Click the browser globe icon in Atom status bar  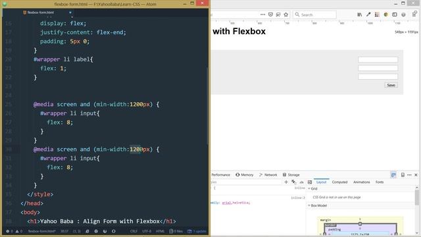coord(96,231)
